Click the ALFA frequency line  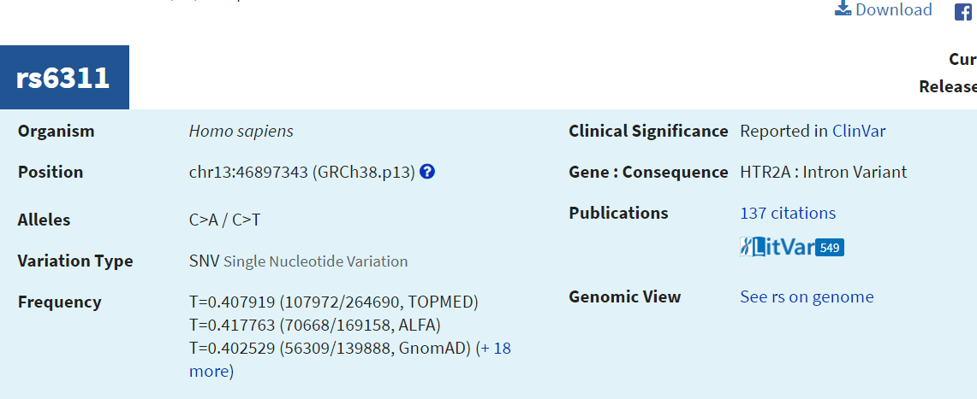pos(314,325)
